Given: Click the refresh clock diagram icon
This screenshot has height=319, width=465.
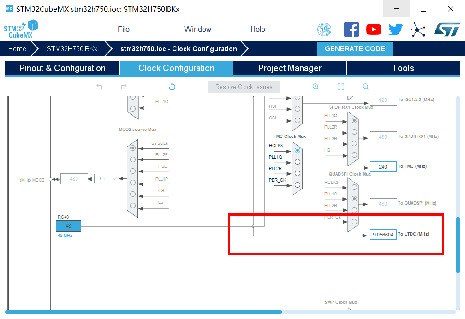Looking at the screenshot, I should pos(172,87).
